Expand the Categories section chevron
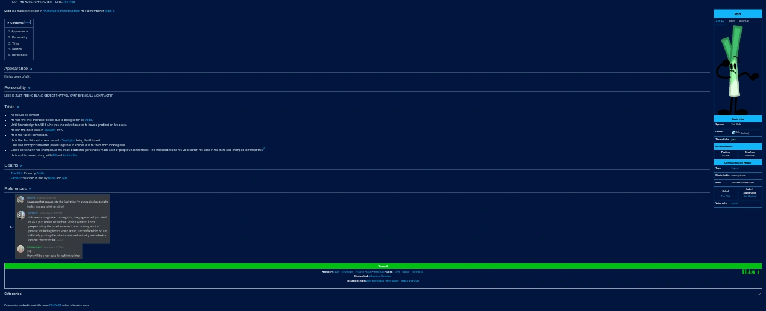Viewport: 766px width, 311px height. [x=759, y=294]
